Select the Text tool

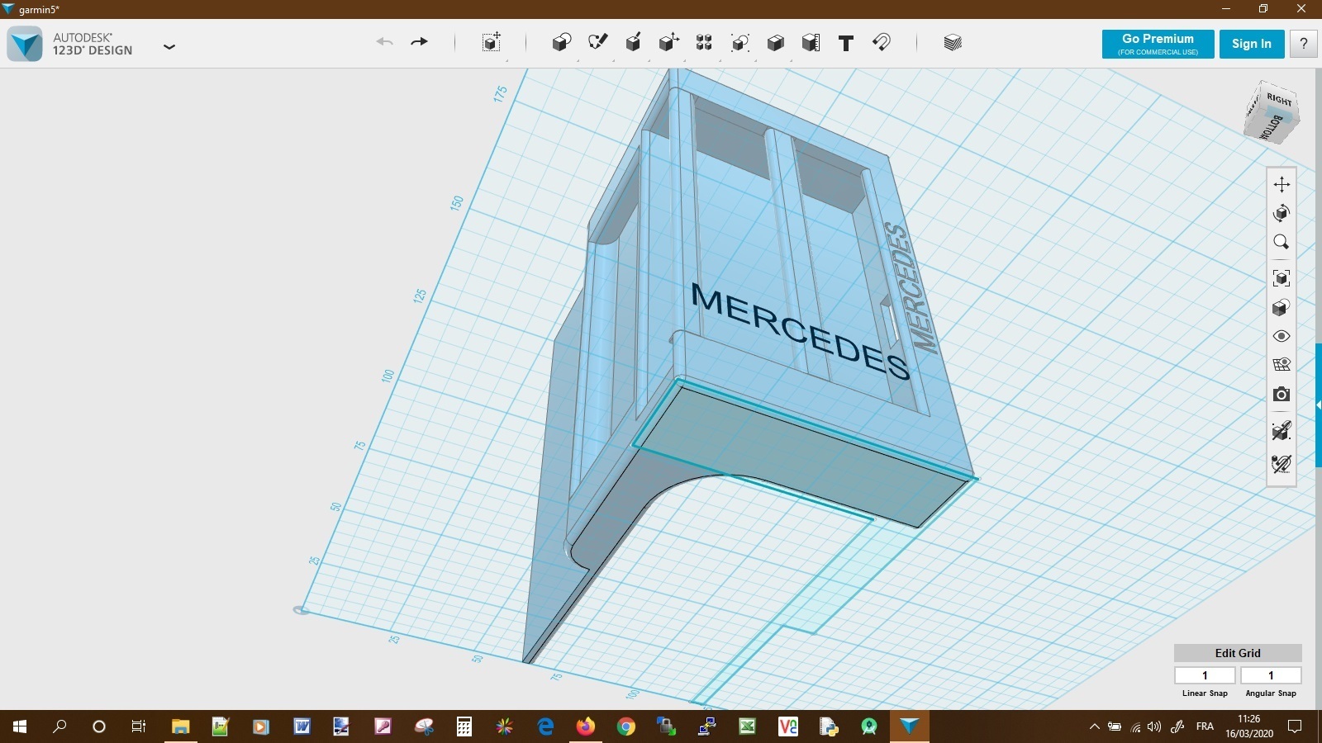coord(846,43)
